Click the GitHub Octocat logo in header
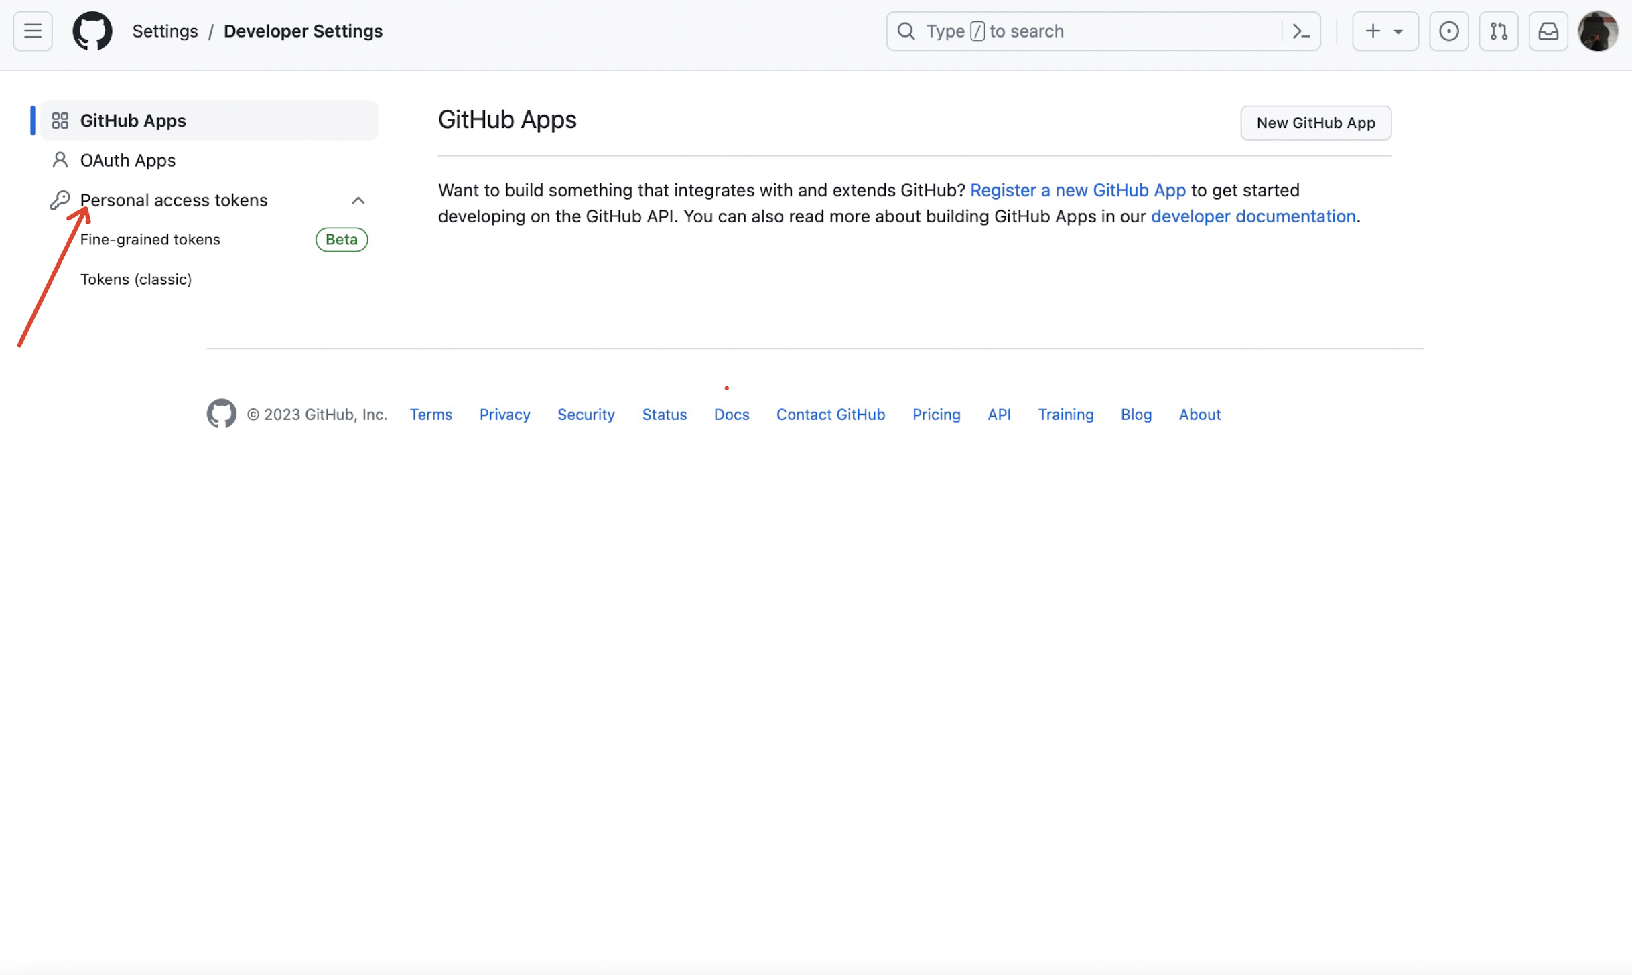Image resolution: width=1632 pixels, height=975 pixels. tap(92, 31)
